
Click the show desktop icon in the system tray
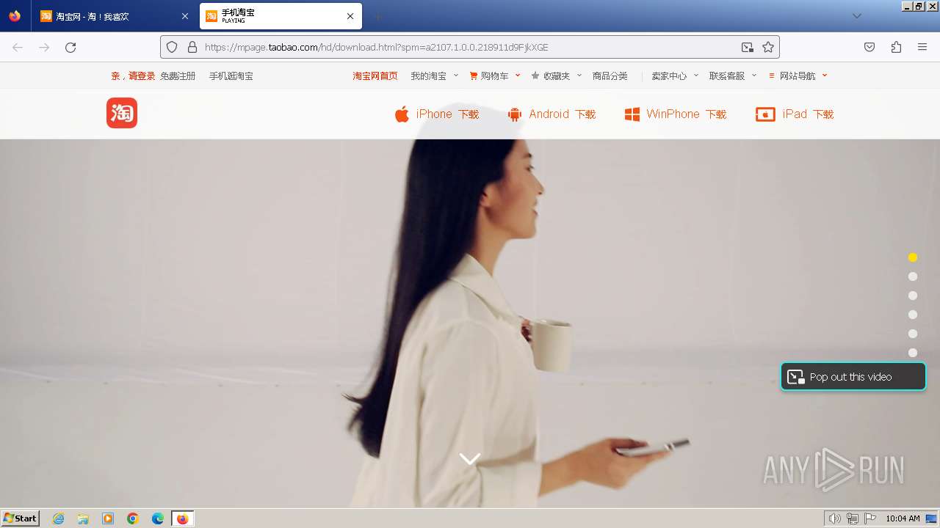(x=930, y=518)
